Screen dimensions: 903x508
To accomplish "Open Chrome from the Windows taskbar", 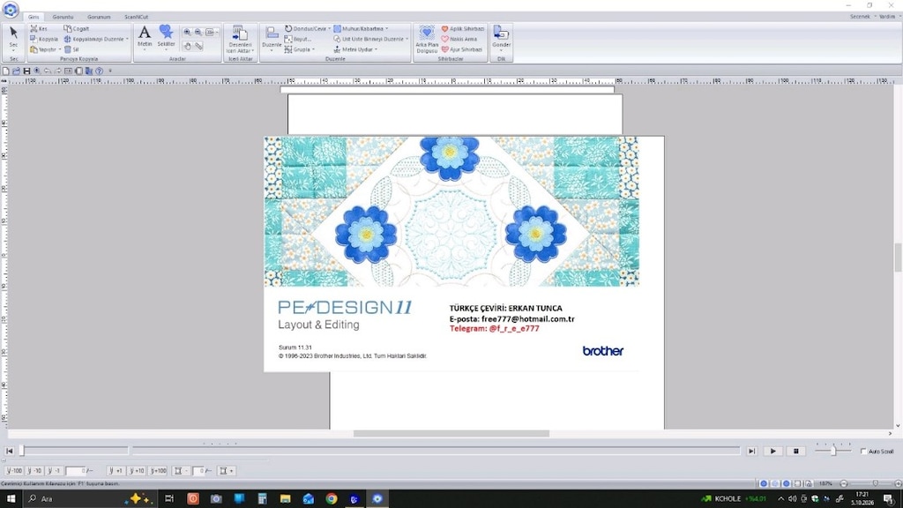I will 332,499.
